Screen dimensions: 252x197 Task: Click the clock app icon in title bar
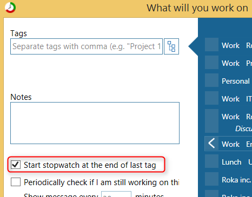point(10,8)
